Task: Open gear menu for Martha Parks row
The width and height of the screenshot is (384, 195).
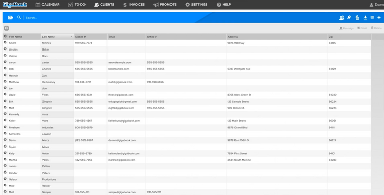Action: (x=5, y=159)
